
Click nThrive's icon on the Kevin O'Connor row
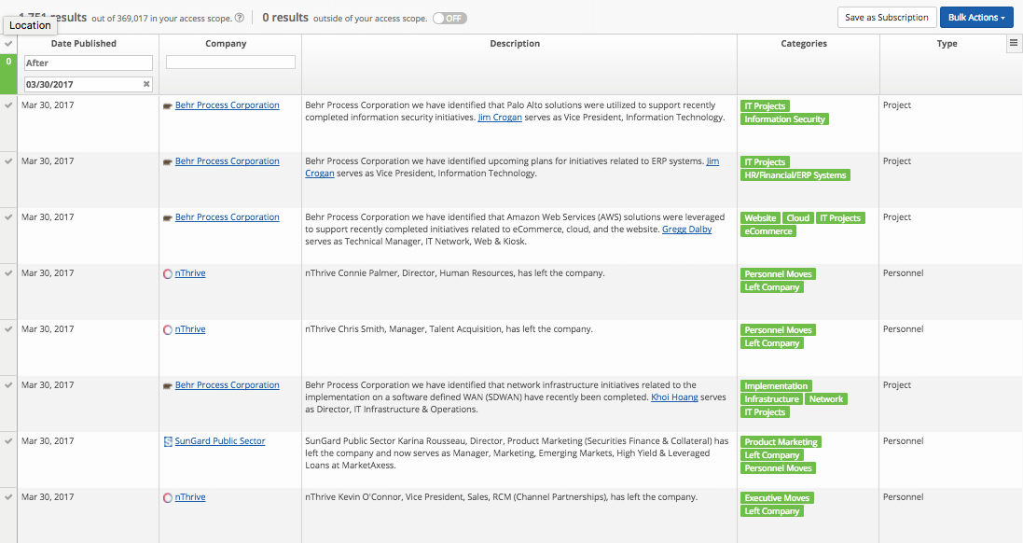click(x=170, y=497)
